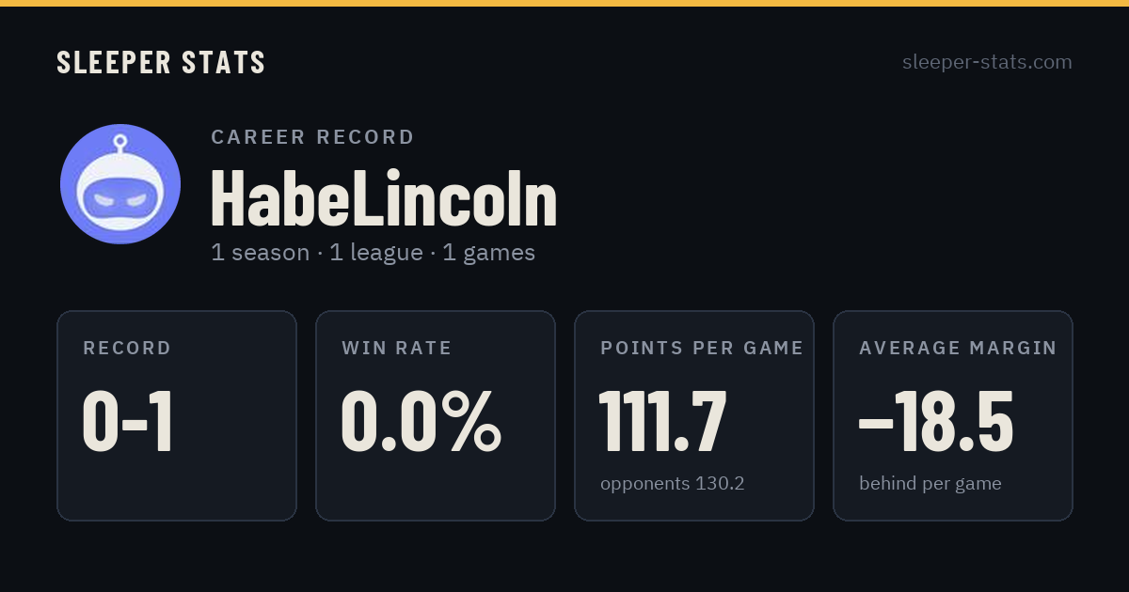Click the WIN RATE label text
The height and width of the screenshot is (592, 1129).
click(397, 349)
